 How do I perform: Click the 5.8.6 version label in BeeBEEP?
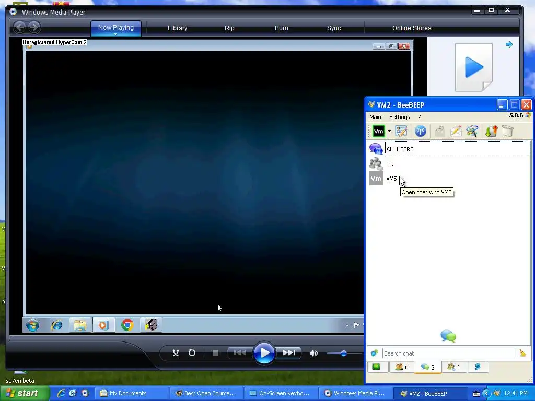(x=516, y=115)
